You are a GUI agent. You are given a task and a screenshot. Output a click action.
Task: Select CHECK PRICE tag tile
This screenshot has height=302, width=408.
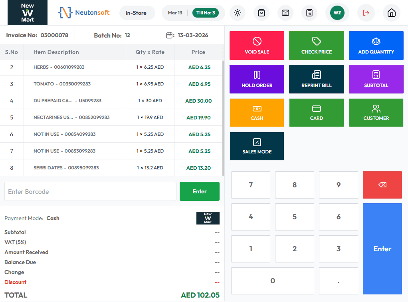317,46
